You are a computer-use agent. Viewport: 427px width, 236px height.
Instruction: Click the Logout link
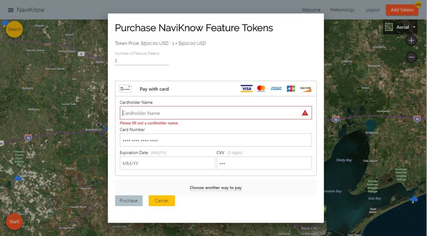click(x=372, y=10)
